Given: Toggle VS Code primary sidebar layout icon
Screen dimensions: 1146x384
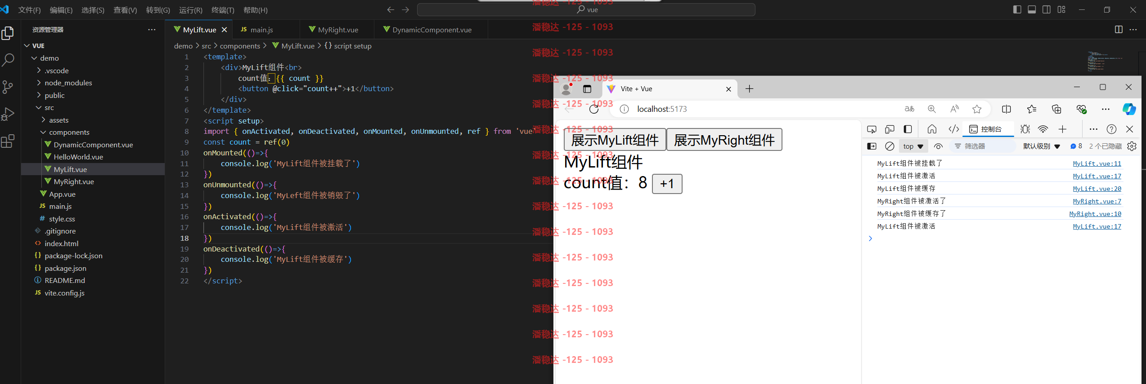Looking at the screenshot, I should pyautogui.click(x=1017, y=9).
